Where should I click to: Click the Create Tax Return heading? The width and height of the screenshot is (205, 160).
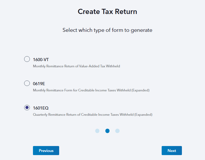click(107, 12)
